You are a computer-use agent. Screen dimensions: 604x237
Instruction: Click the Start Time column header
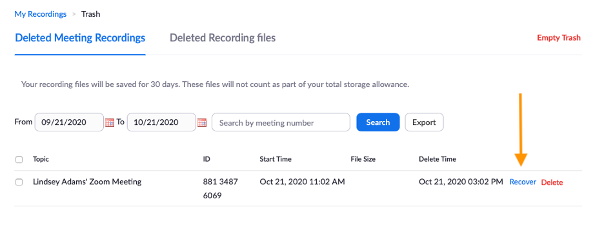(x=276, y=159)
